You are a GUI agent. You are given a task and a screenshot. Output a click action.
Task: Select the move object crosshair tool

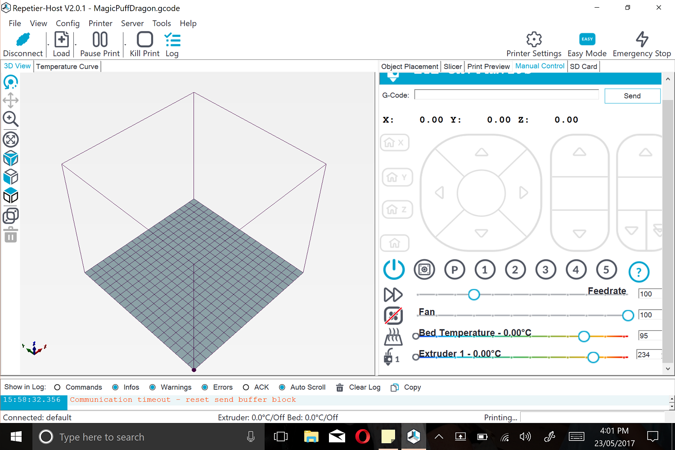(x=10, y=100)
